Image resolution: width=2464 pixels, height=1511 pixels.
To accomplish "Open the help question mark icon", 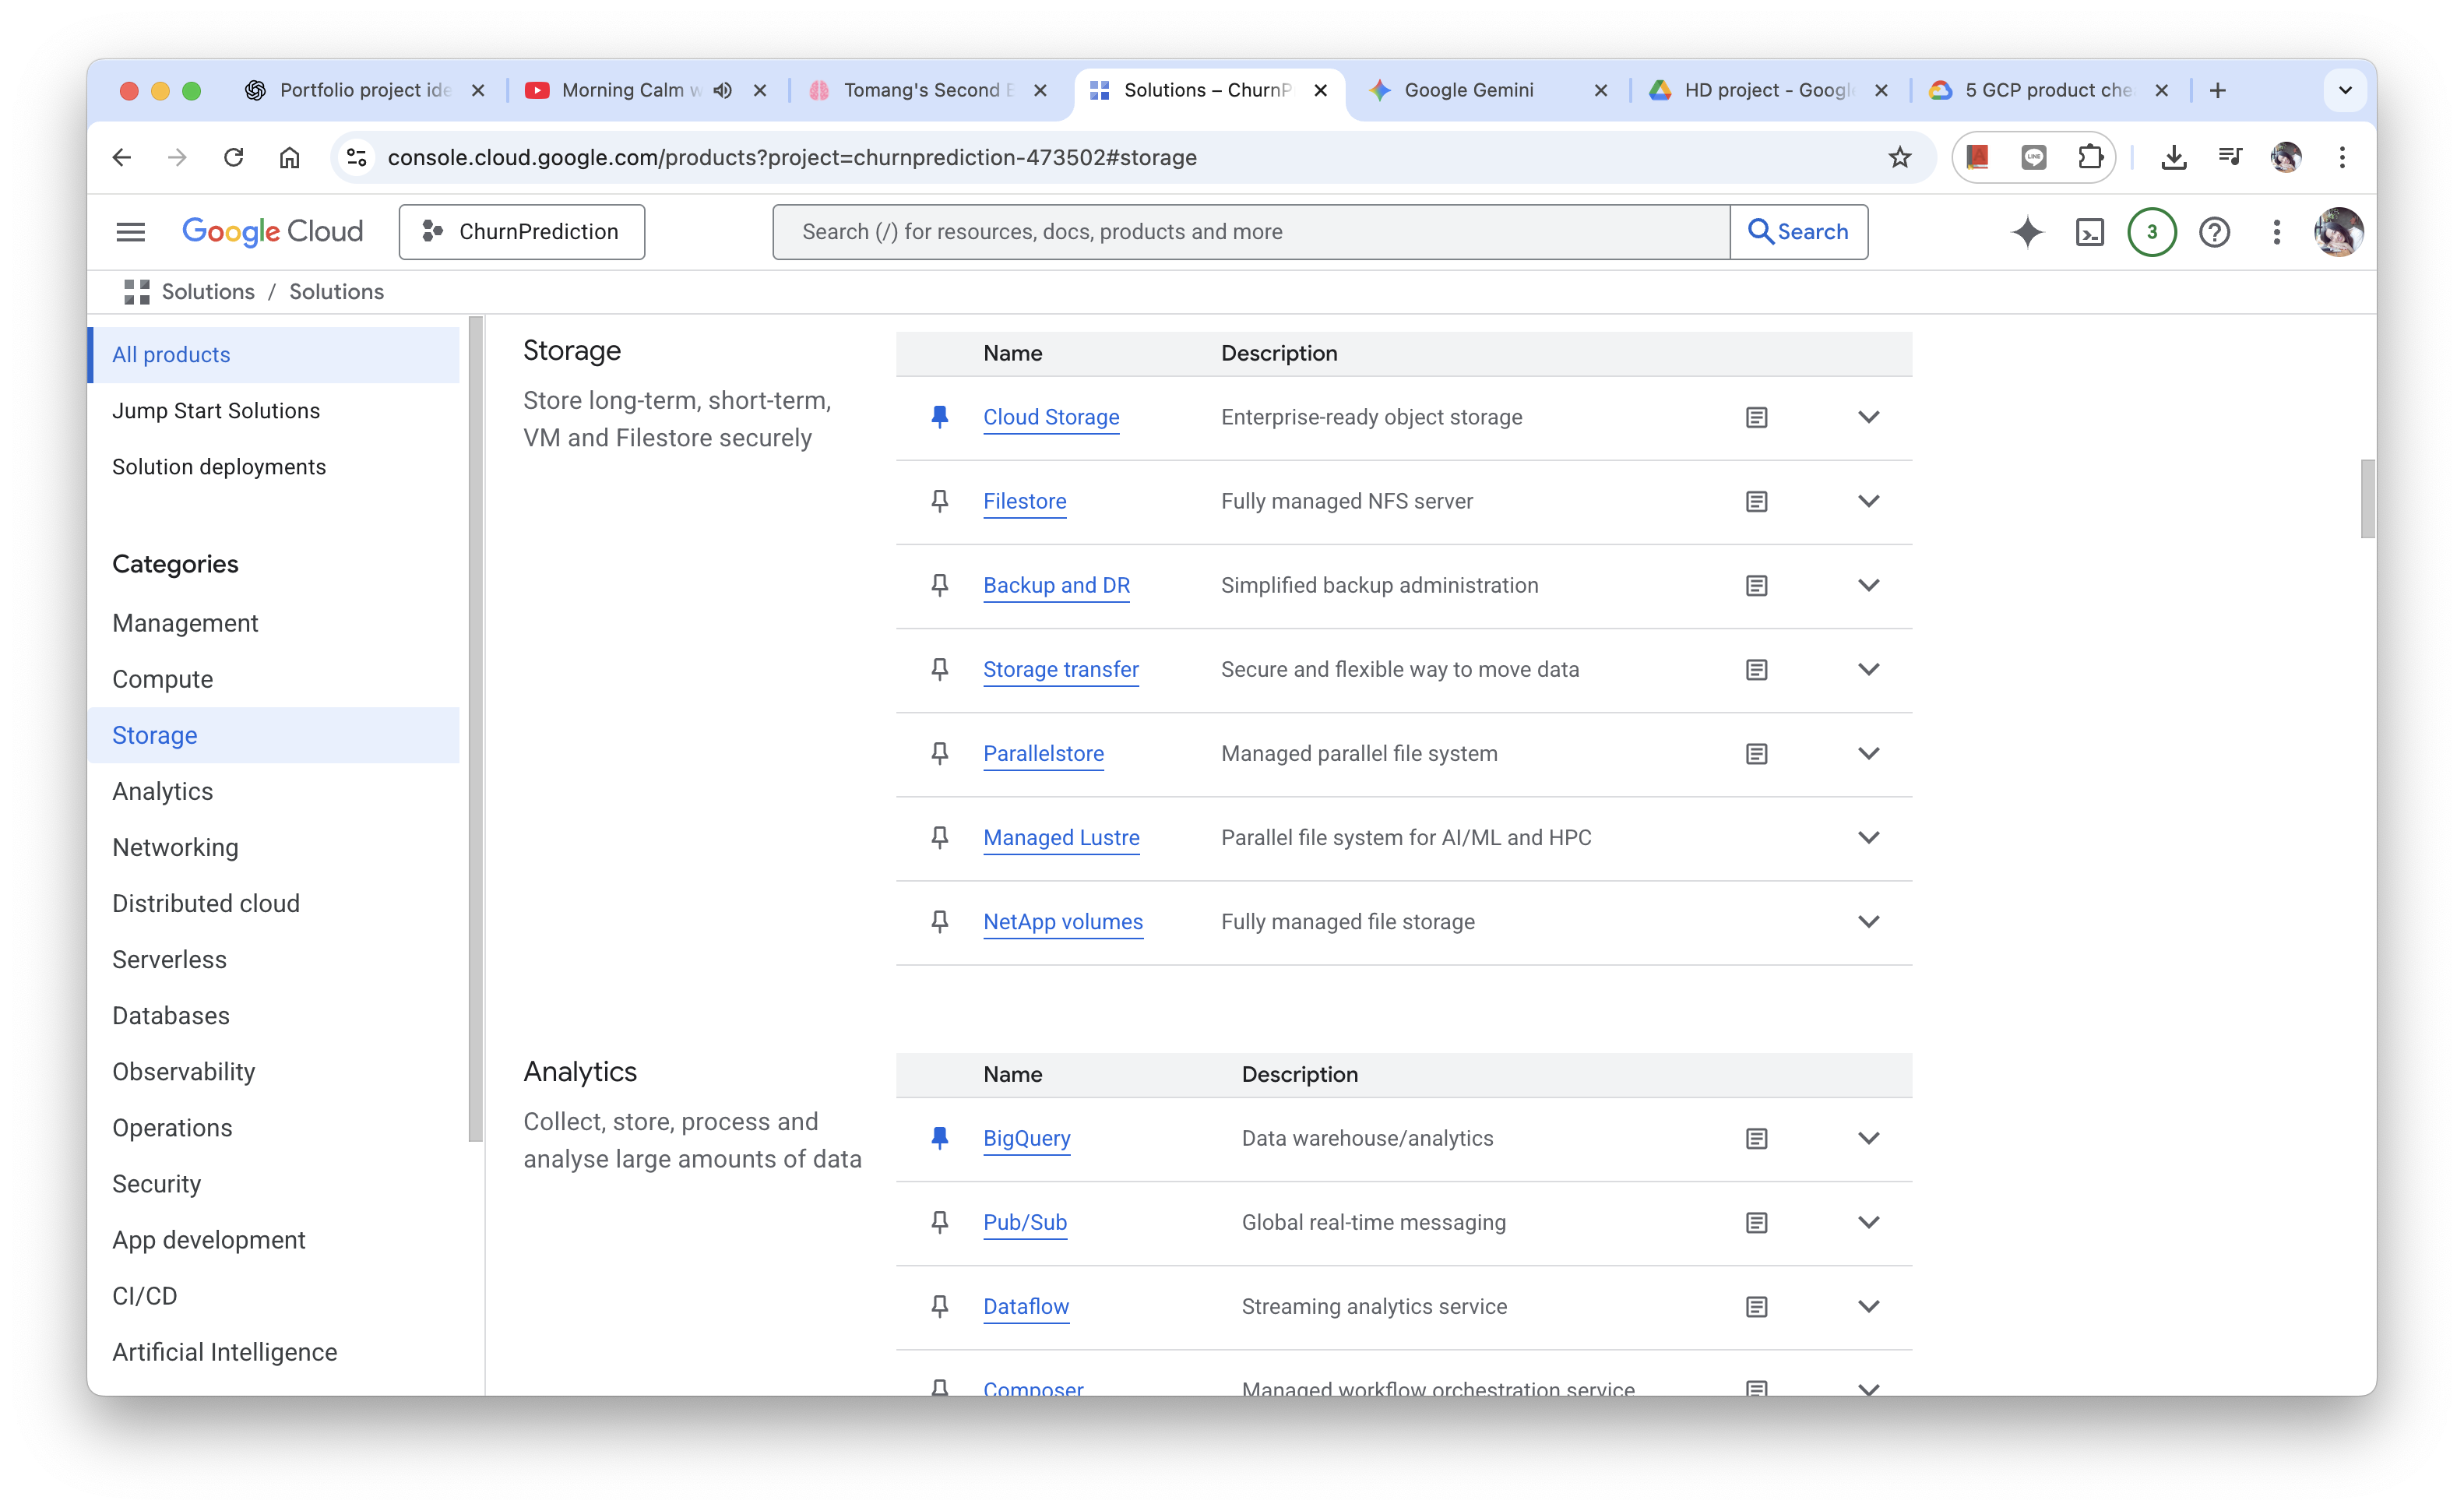I will point(2214,232).
